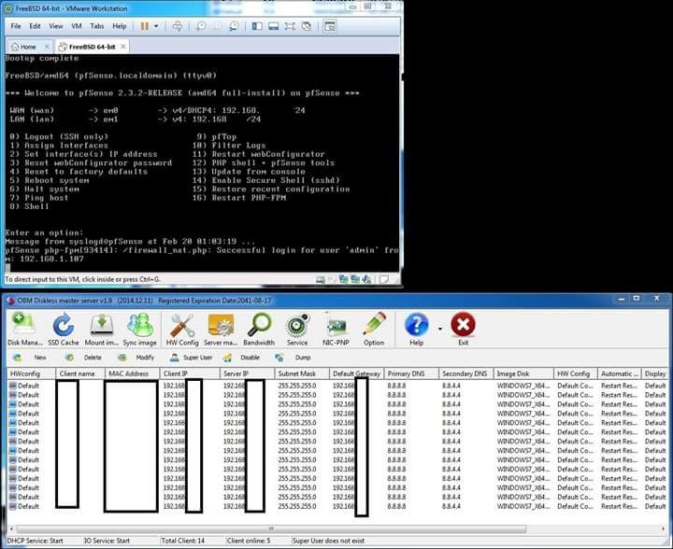Sort by the Client name column header
Image resolution: width=673 pixels, height=549 pixels.
click(x=79, y=373)
